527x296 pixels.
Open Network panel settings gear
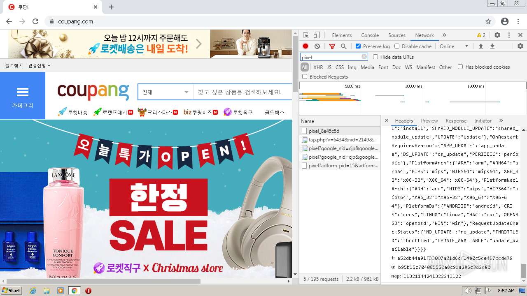click(x=520, y=46)
